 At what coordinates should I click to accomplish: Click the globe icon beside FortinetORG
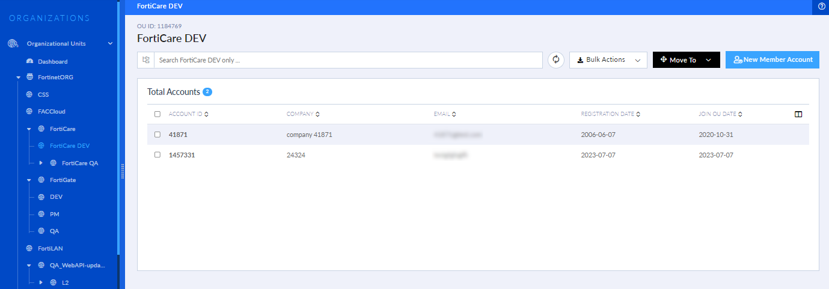click(x=30, y=77)
